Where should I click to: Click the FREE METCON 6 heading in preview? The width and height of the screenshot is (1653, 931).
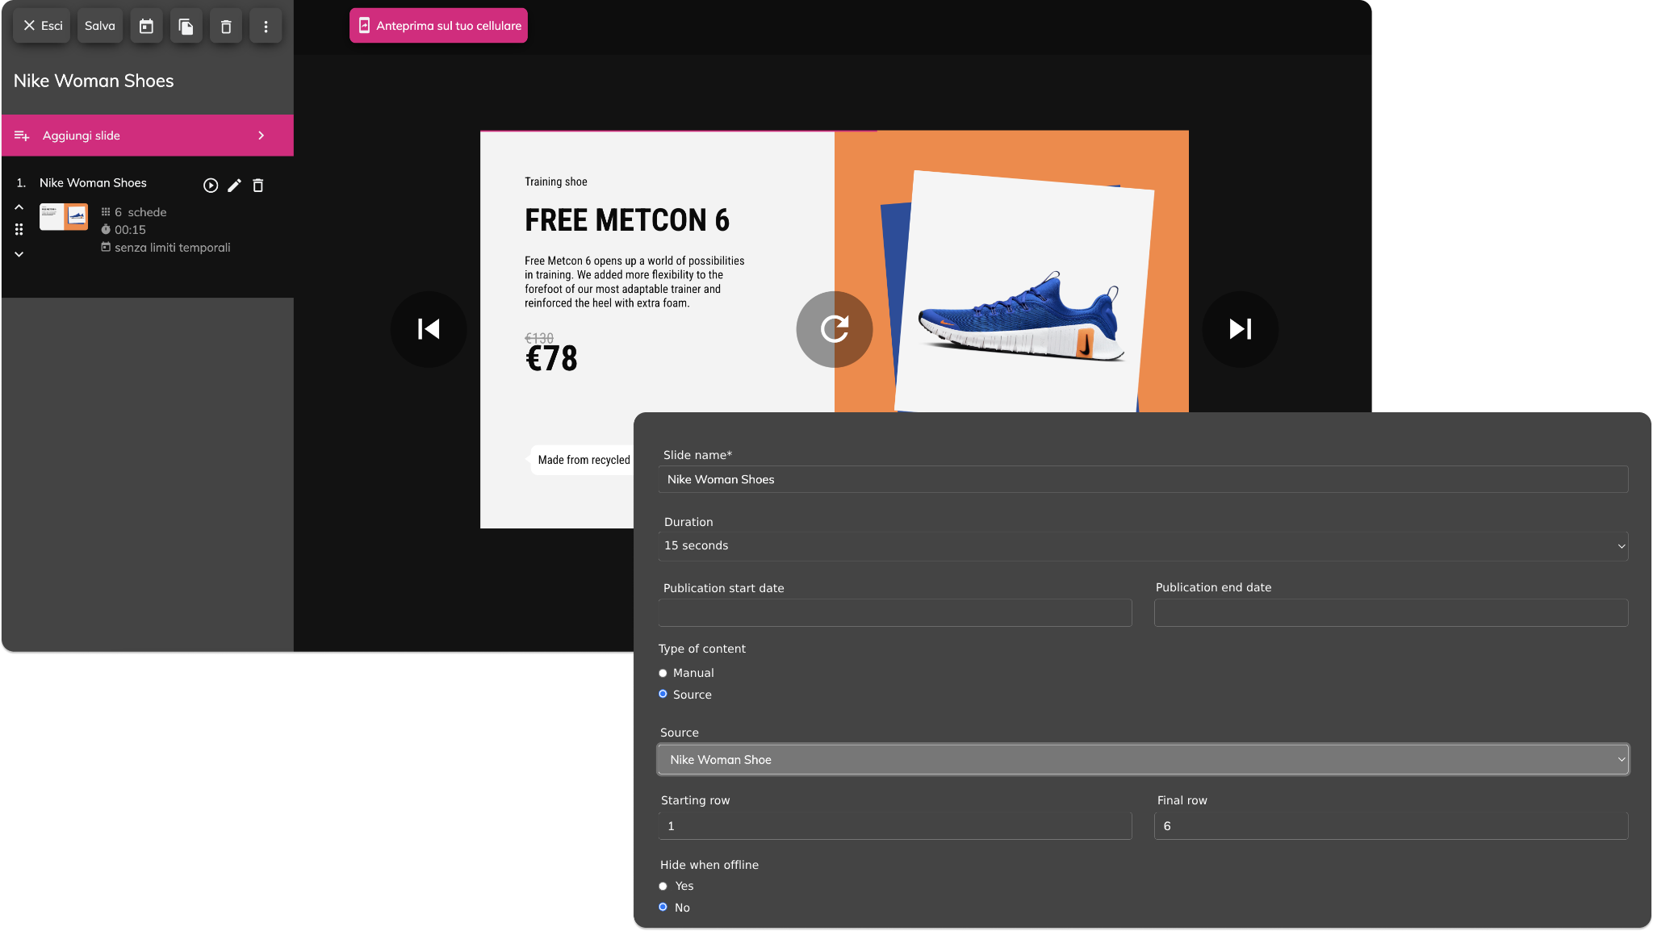point(627,220)
